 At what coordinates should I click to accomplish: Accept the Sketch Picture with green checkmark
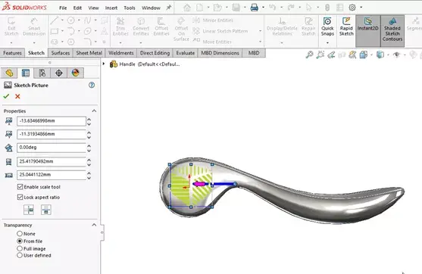coord(7,96)
